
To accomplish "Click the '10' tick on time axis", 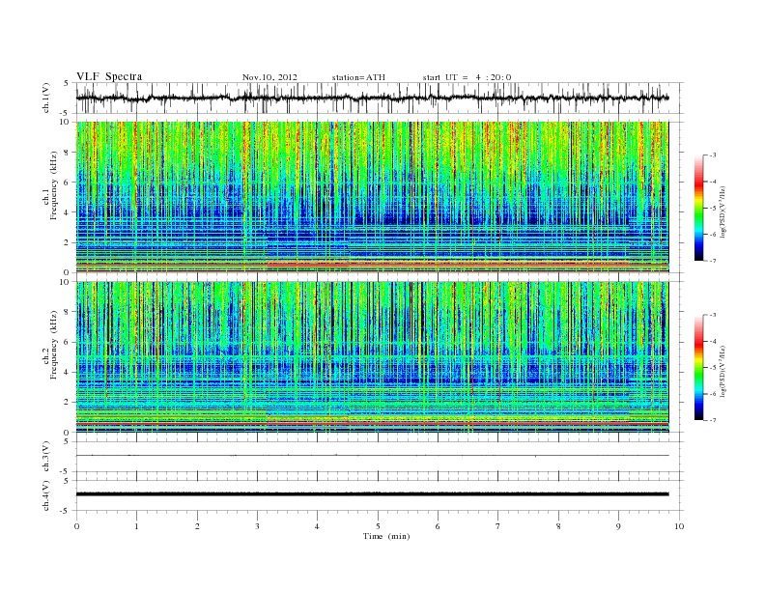I will coord(679,526).
